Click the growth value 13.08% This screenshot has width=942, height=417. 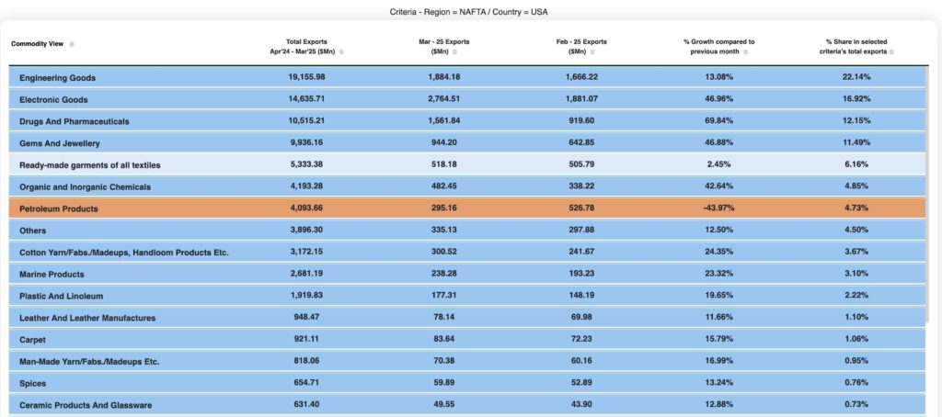coord(718,77)
